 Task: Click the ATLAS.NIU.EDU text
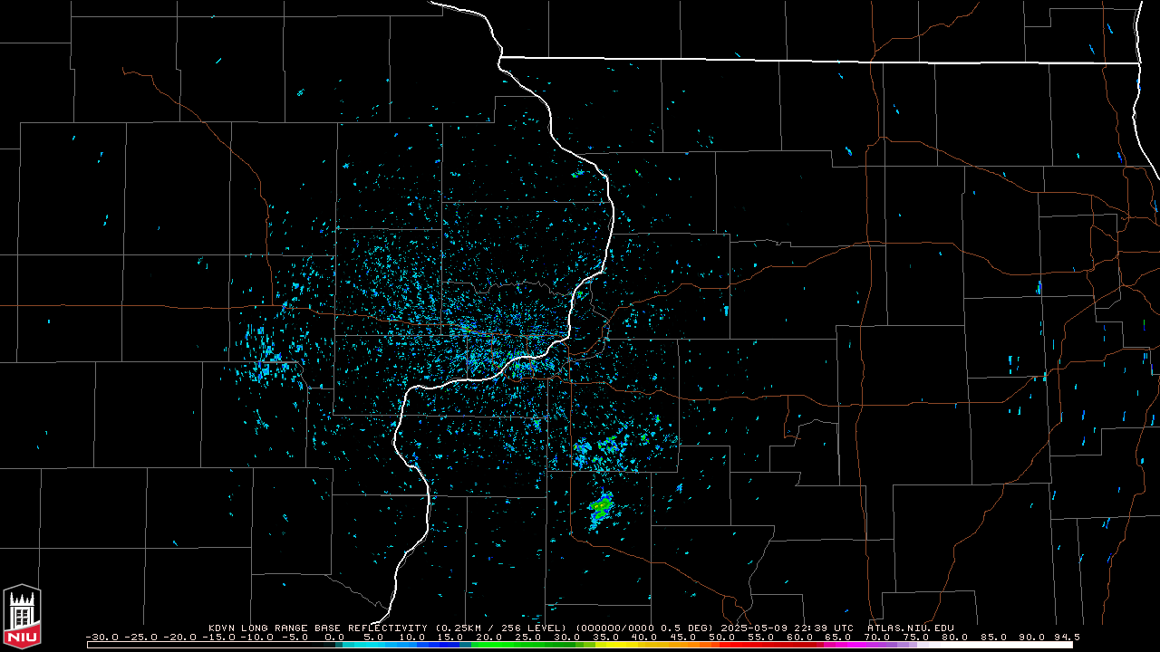tap(910, 628)
